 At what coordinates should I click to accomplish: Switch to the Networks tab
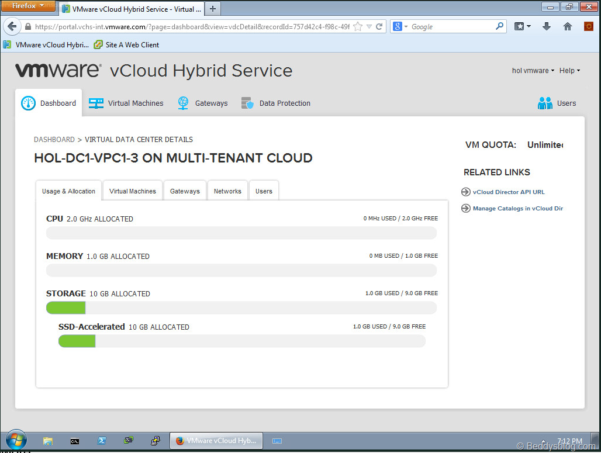point(227,191)
